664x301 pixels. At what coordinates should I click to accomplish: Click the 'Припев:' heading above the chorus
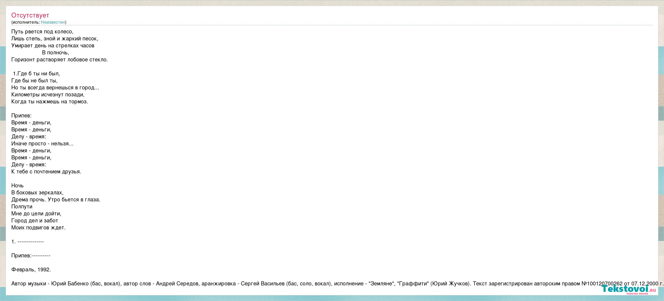coord(21,115)
